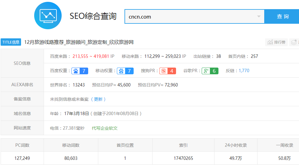Click the 百度权重 value 7 badge
The height and width of the screenshot is (165, 299).
coord(84,71)
